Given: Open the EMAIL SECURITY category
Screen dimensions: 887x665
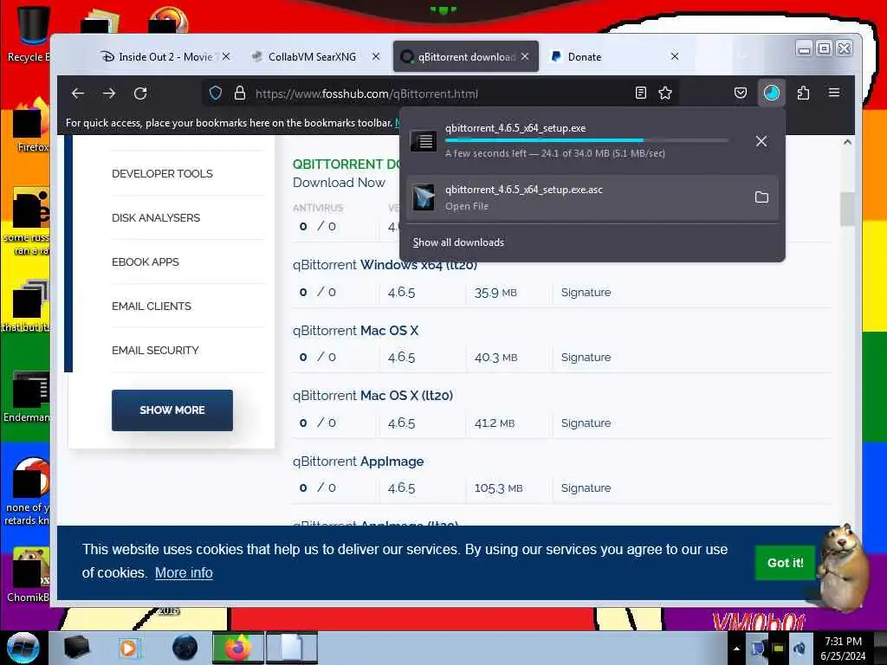Looking at the screenshot, I should (155, 350).
